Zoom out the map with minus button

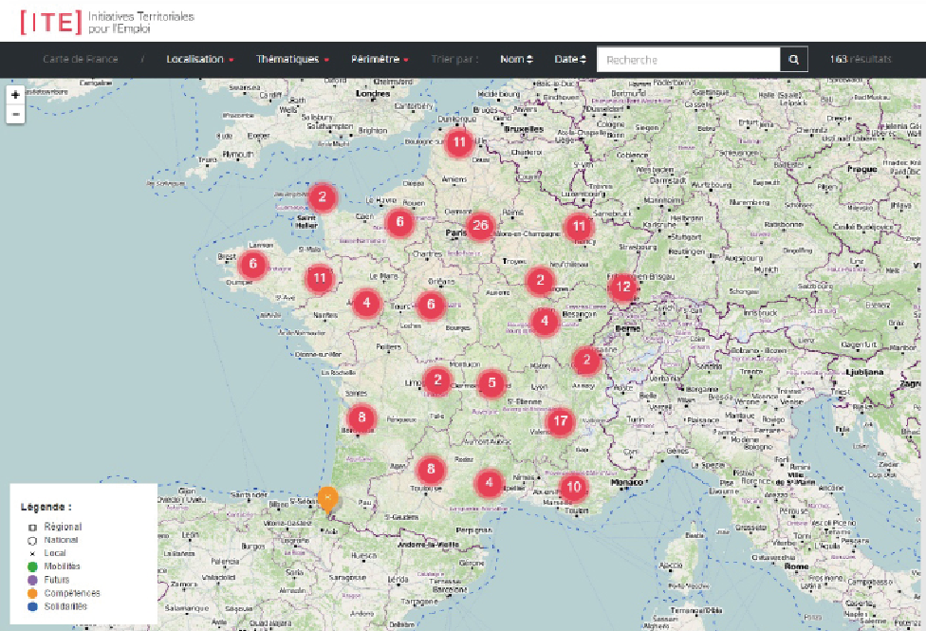tap(15, 114)
